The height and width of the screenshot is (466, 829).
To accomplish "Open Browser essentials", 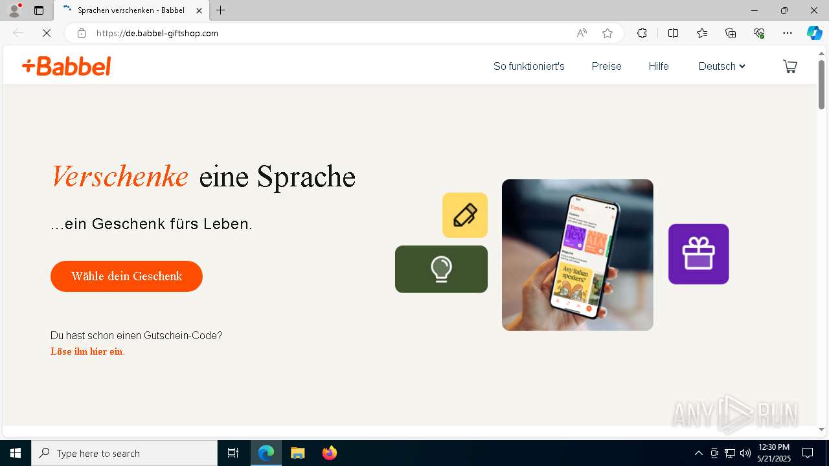I will 759,33.
